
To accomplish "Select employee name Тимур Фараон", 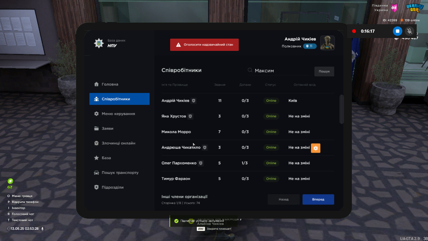I will pos(176,179).
